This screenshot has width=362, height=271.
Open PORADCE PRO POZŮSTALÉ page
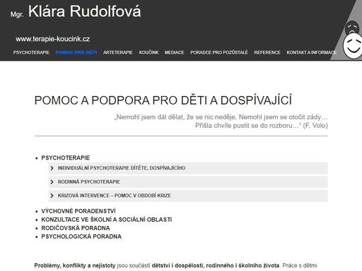pyautogui.click(x=219, y=52)
